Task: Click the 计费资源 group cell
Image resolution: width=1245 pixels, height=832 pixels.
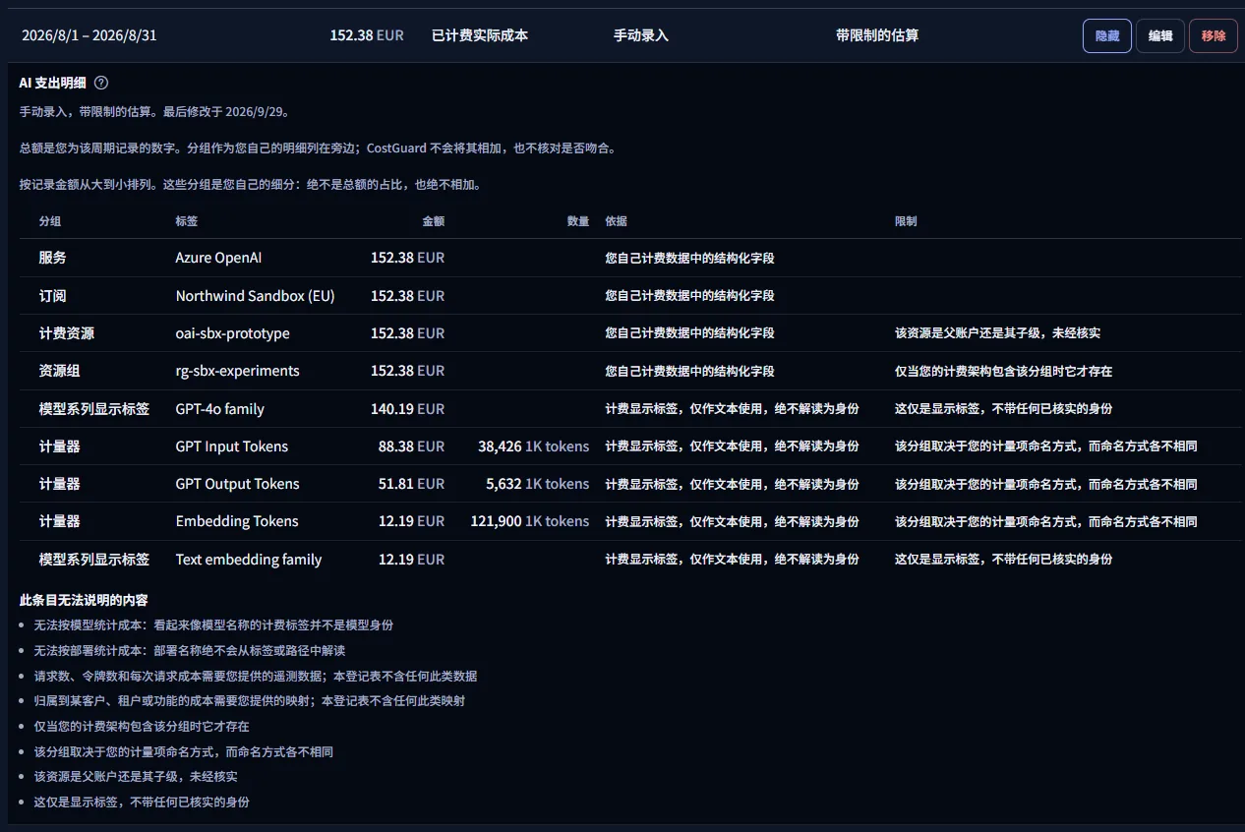Action: point(67,333)
